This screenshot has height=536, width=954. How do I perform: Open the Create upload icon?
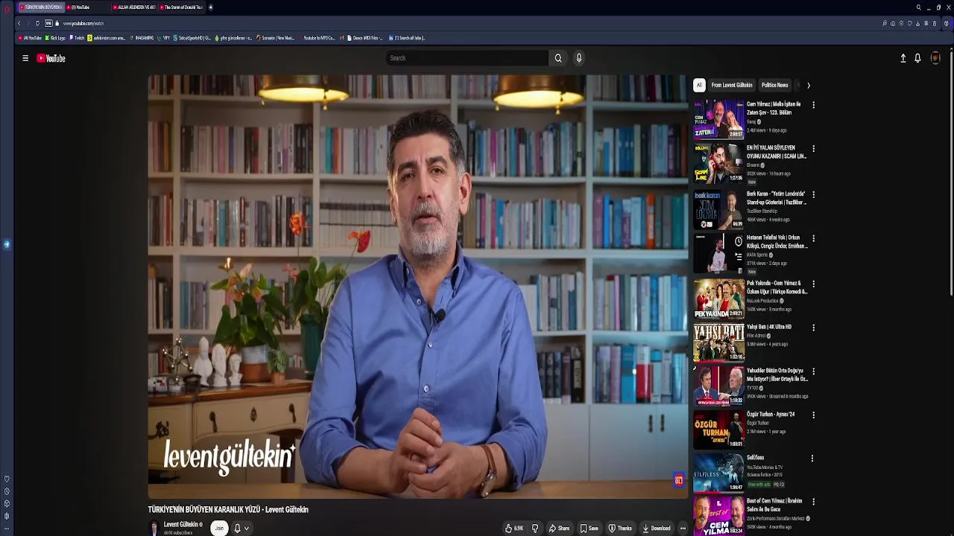[903, 58]
